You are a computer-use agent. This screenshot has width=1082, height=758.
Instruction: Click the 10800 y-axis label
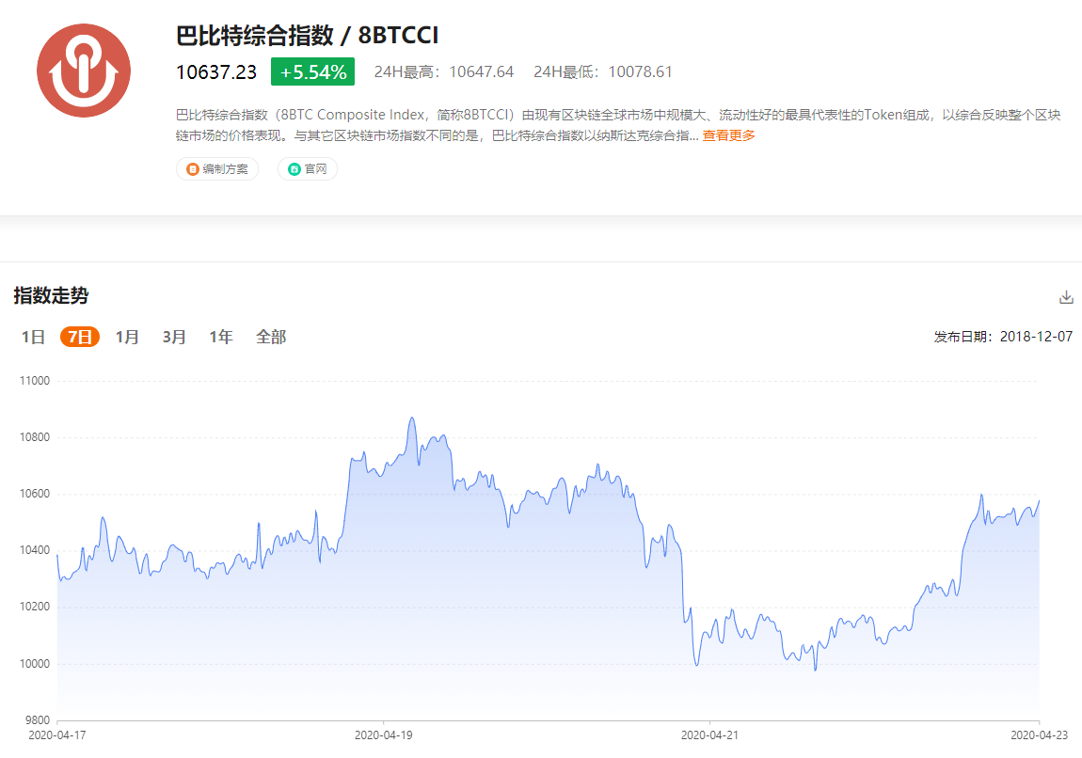[35, 437]
